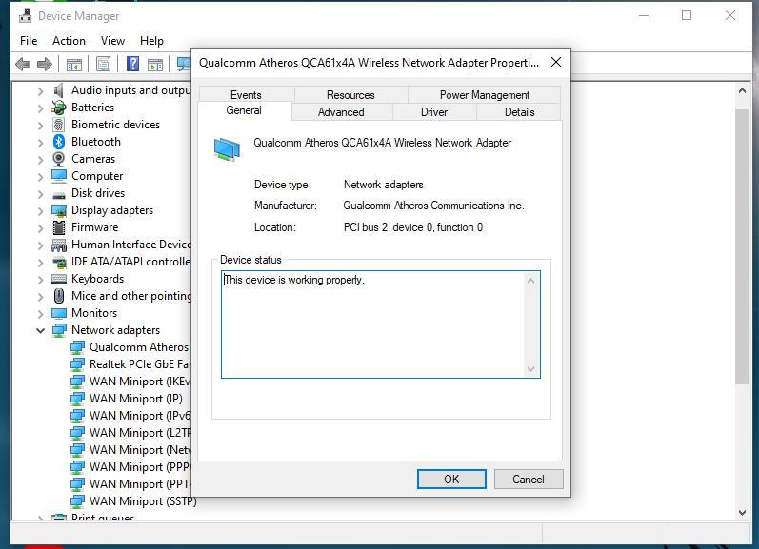This screenshot has width=759, height=549.
Task: Click the action pane toolbar icon beside Help
Action: [155, 64]
